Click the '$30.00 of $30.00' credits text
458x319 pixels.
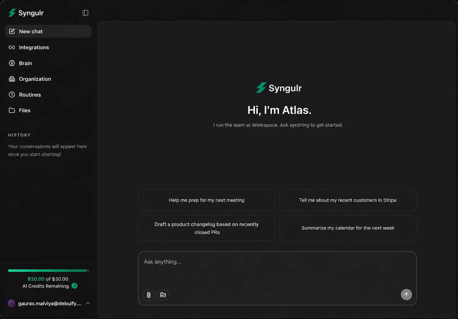tap(48, 279)
